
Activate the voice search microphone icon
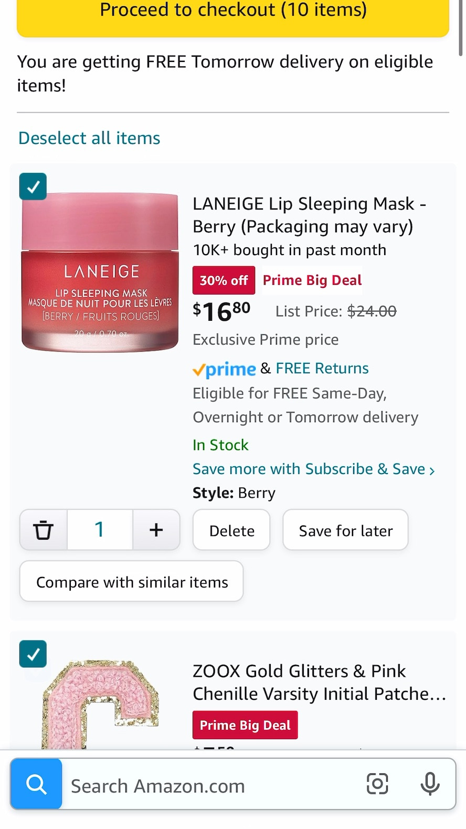coord(430,784)
